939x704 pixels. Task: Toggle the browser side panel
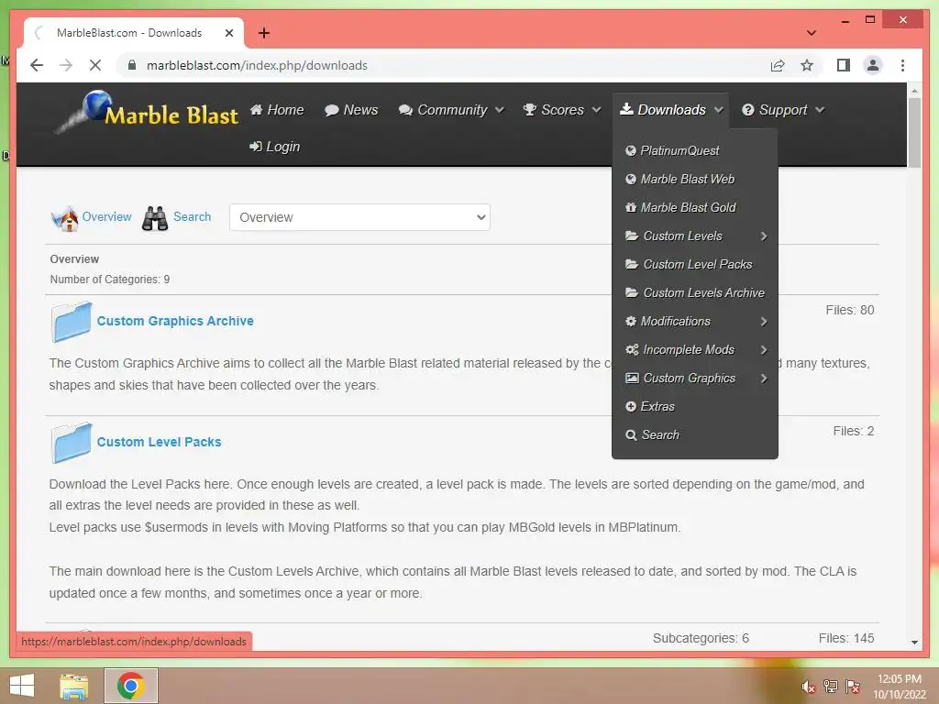click(844, 65)
